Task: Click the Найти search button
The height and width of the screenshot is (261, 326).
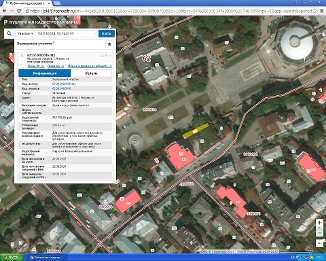Action: point(107,33)
